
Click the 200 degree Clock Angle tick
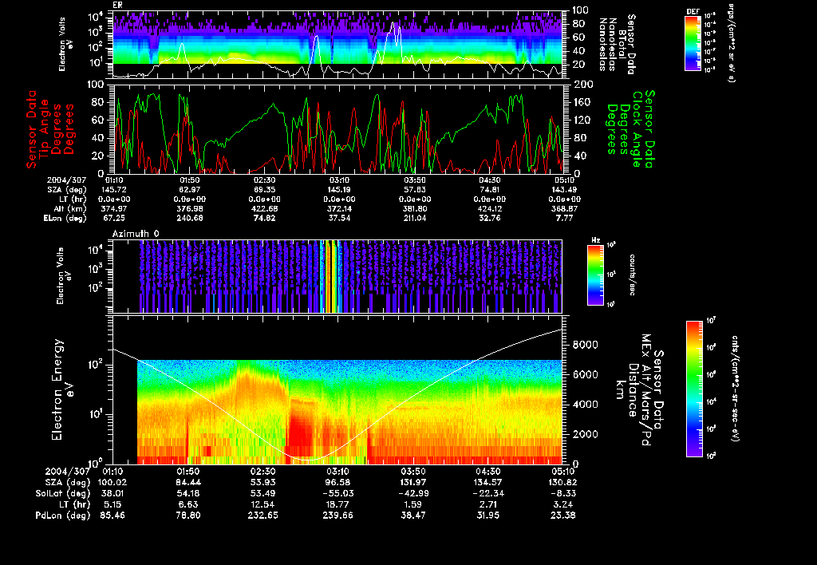point(582,85)
